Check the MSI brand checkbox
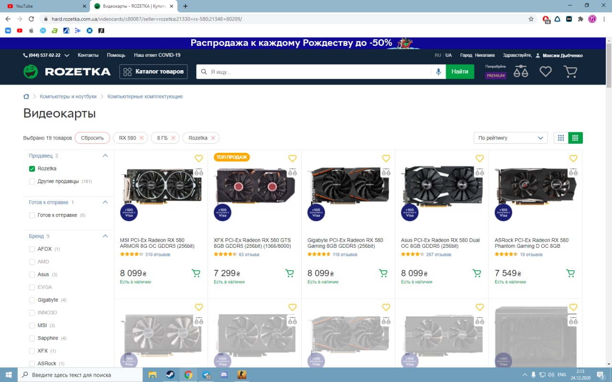Viewport: 612px width, 382px height. (32, 326)
